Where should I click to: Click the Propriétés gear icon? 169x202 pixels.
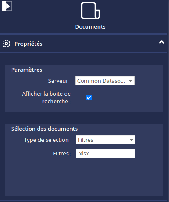pos(6,44)
